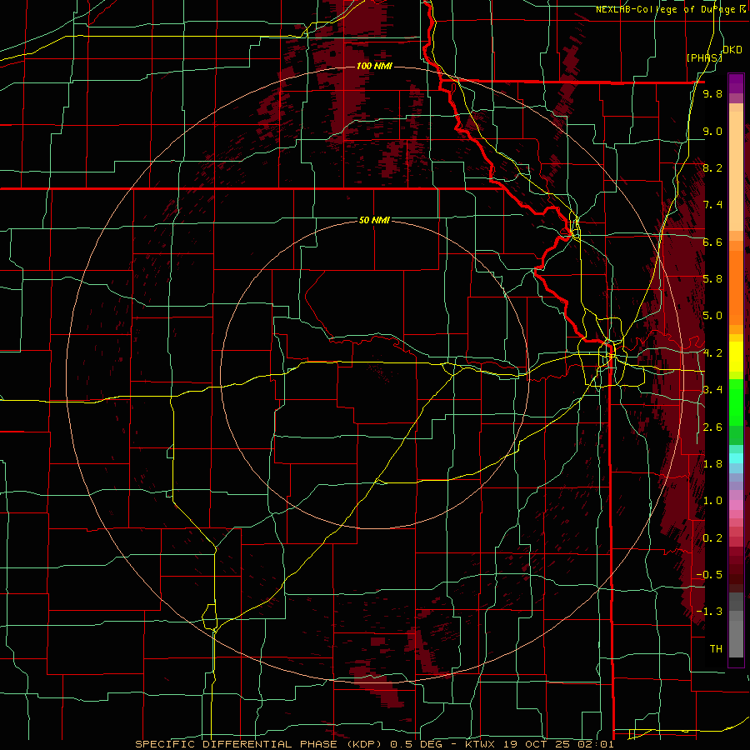Select the 7.4 legend value
Screen dimensions: 750x750
point(712,205)
